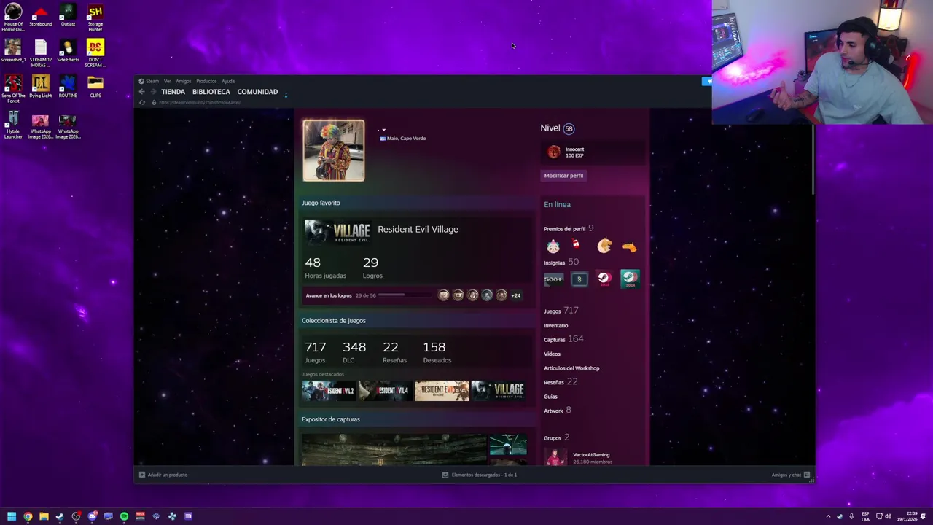Select the Outlast desktop shortcut
The image size is (933, 525).
68,15
